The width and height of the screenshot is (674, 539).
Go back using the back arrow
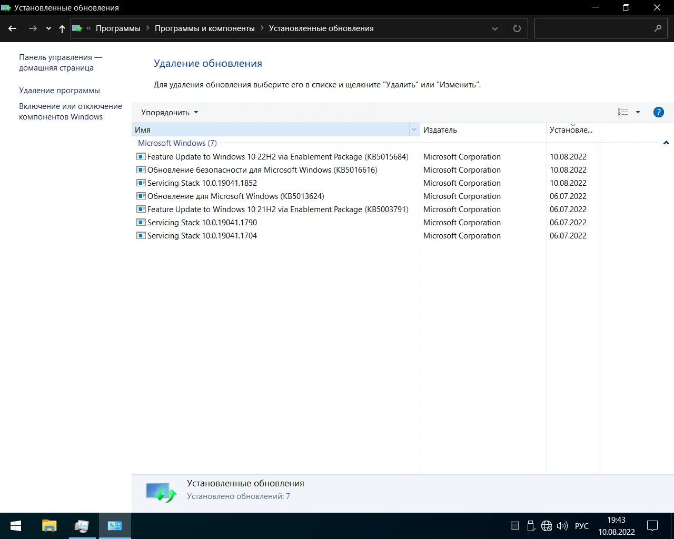point(13,28)
